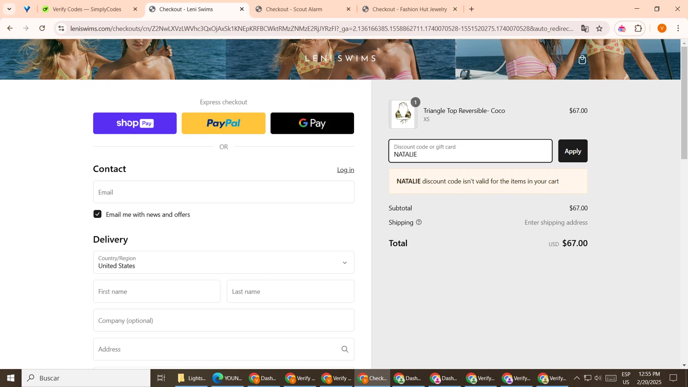The width and height of the screenshot is (688, 387).
Task: Click the discount code input with NATALIE
Action: 471,151
